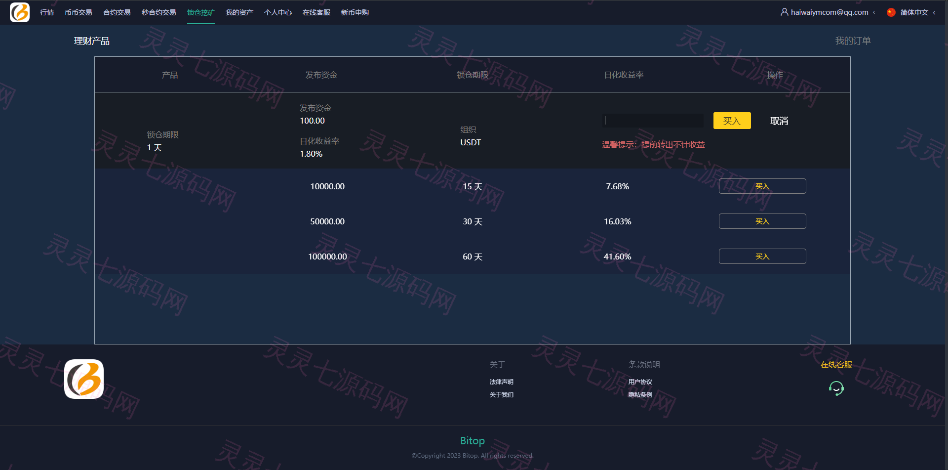This screenshot has width=948, height=470.
Task: Expand the haiwaiymcom@qq.com account menu arrow
Action: click(x=874, y=12)
